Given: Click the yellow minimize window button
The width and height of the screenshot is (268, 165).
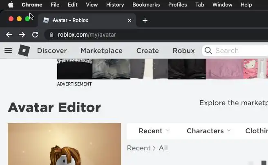Looking at the screenshot, I should 19,19.
